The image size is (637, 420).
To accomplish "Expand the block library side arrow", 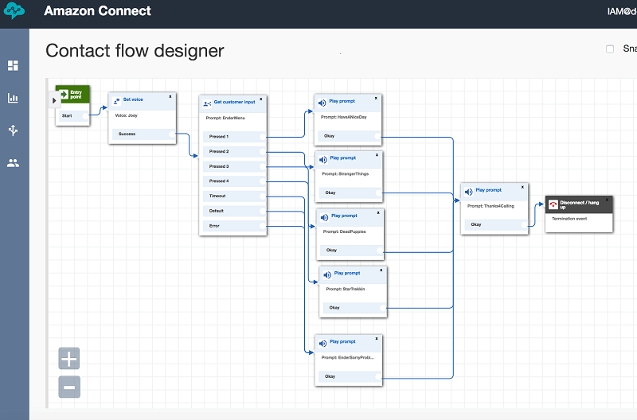I will tap(54, 100).
